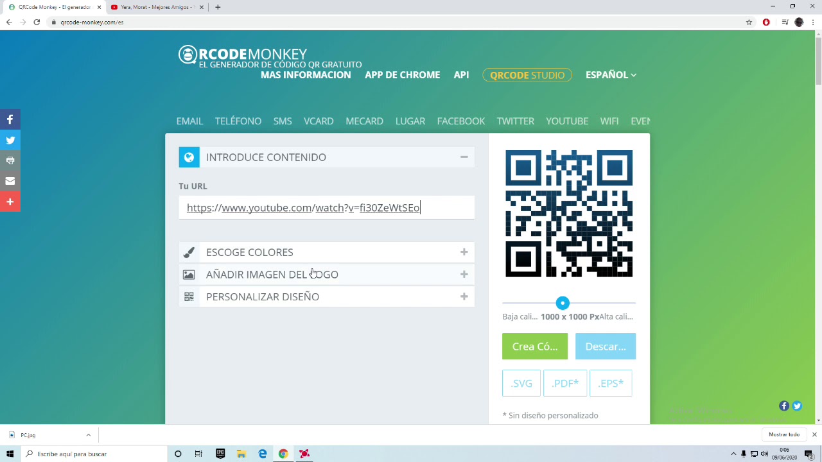The width and height of the screenshot is (822, 462).
Task: Expand the Escoge Colores section
Action: pyautogui.click(x=464, y=252)
